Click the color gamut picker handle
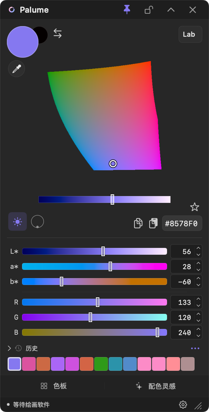This screenshot has height=412, width=209. point(113,164)
